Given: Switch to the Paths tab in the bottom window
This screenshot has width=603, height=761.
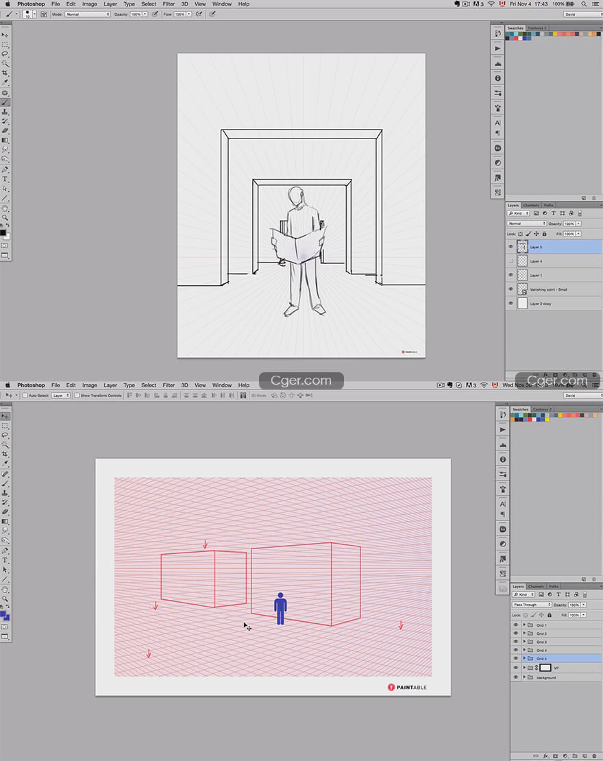Looking at the screenshot, I should click(554, 586).
